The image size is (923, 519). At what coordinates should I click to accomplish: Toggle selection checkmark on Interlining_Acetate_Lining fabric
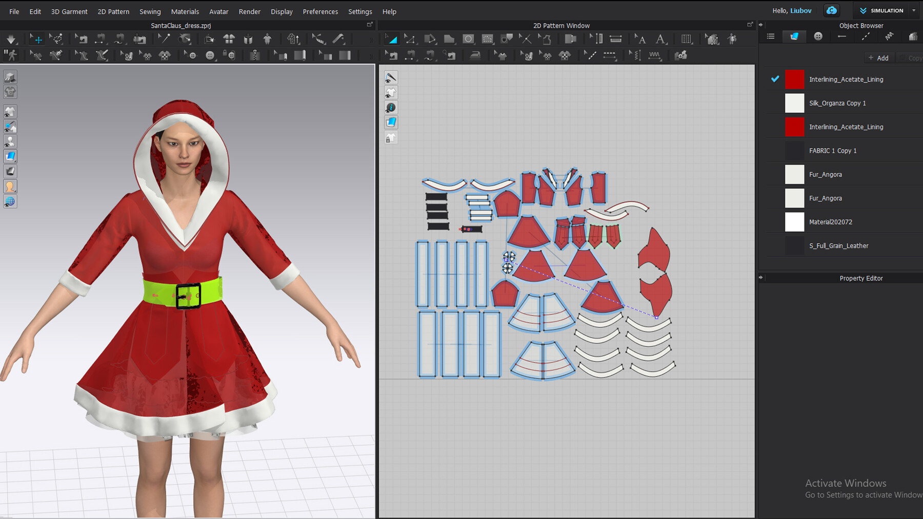pyautogui.click(x=775, y=79)
